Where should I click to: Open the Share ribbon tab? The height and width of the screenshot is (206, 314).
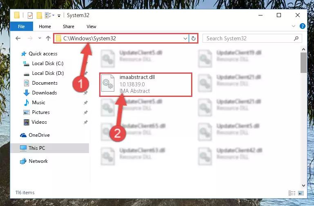tap(69, 26)
